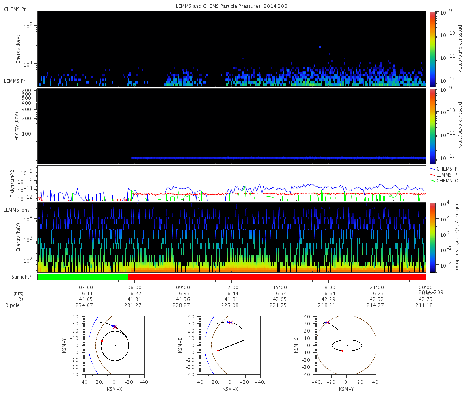
Task: Click the LEMMS pressure color bar
Action: 432,126
